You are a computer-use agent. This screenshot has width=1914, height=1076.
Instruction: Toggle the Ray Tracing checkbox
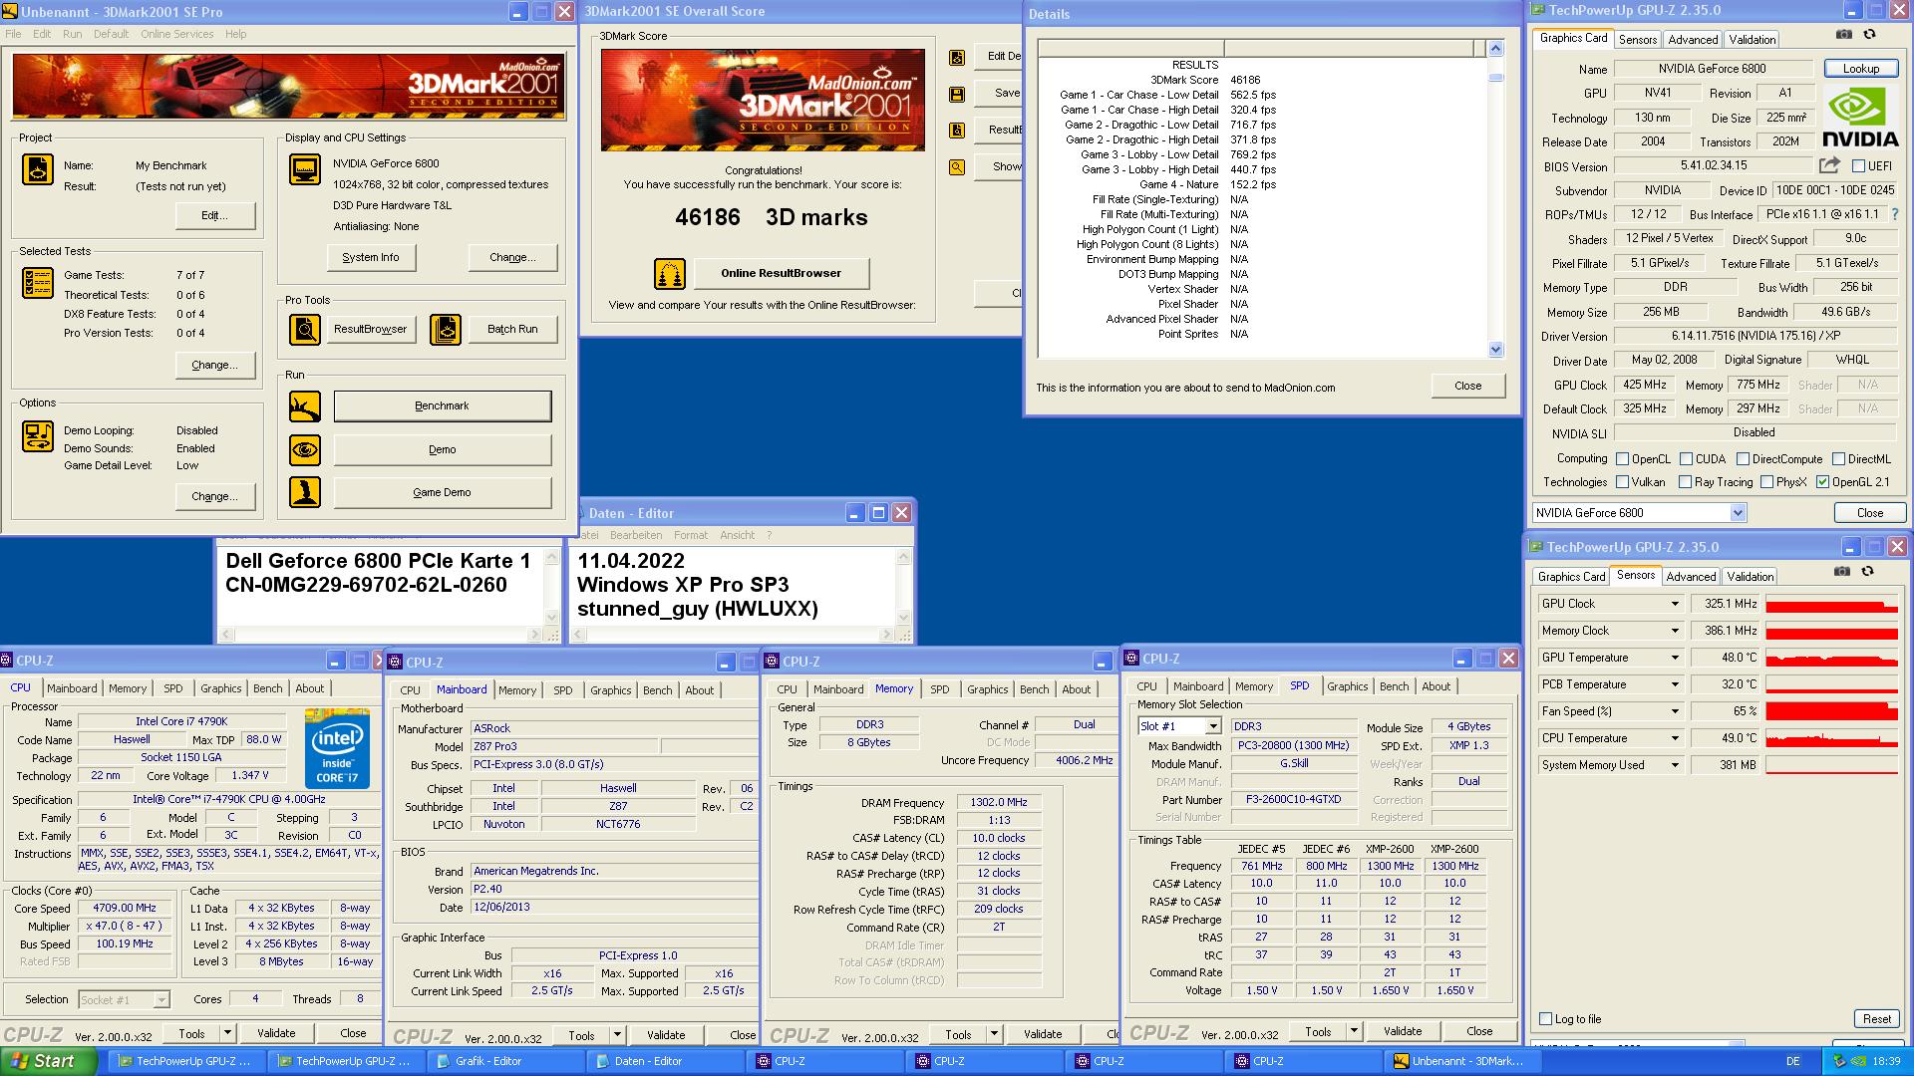1685,482
